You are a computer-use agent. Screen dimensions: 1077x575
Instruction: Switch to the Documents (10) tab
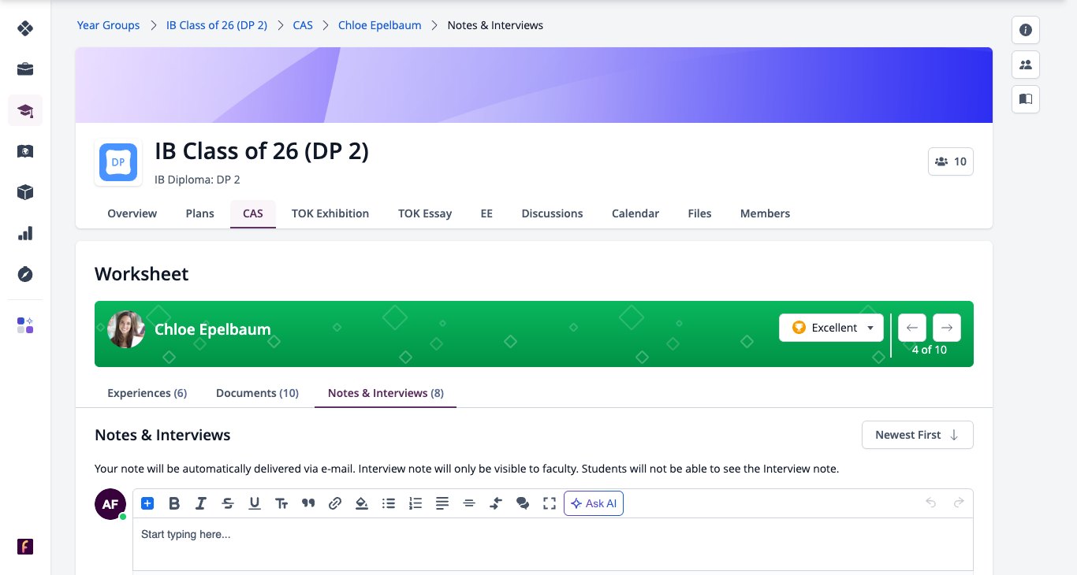tap(257, 393)
